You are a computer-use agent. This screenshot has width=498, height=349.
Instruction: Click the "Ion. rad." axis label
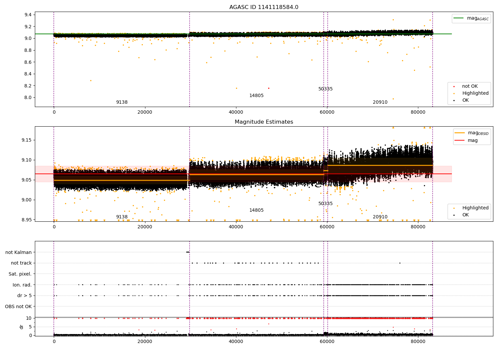tap(22, 285)
